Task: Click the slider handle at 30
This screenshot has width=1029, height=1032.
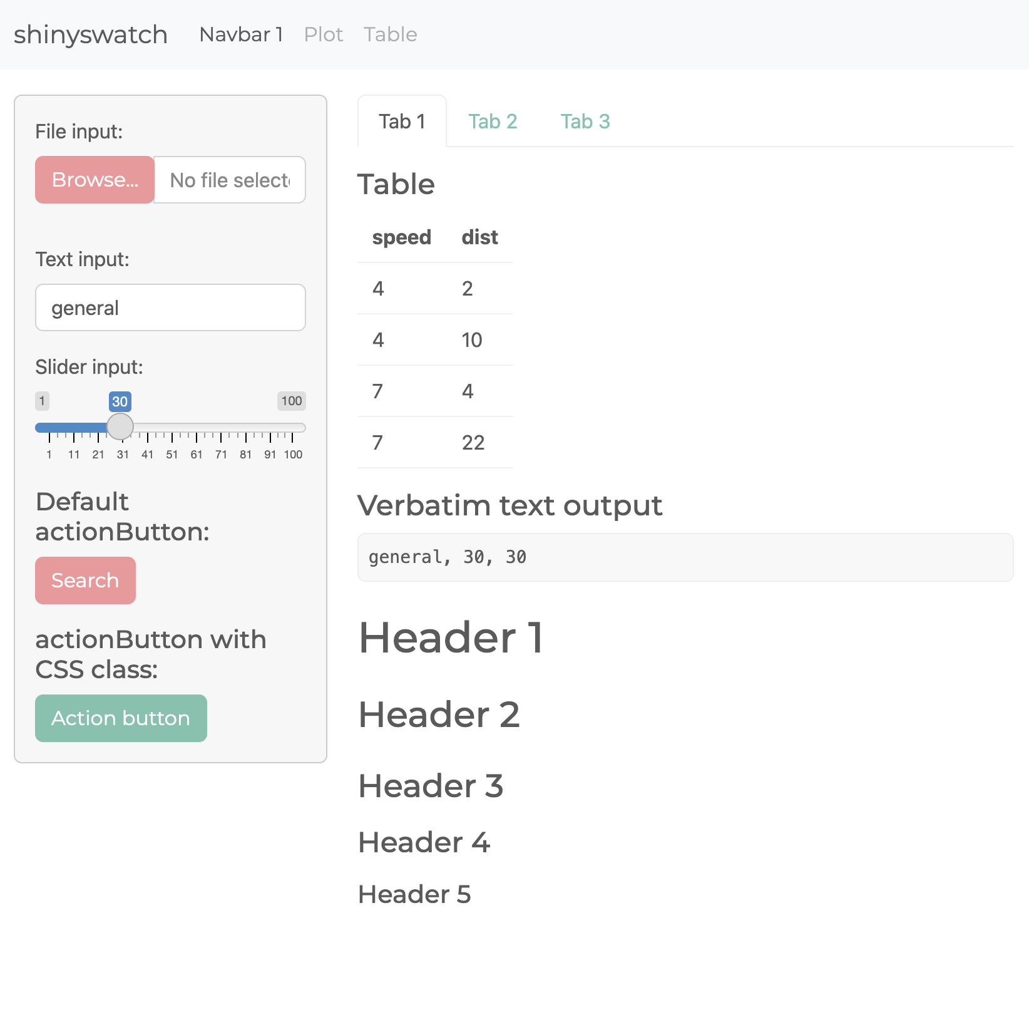Action: [120, 427]
